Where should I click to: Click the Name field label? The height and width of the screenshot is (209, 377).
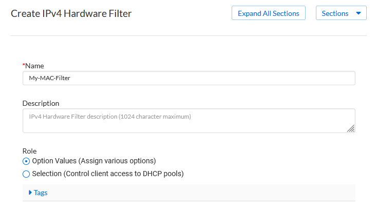pos(34,66)
